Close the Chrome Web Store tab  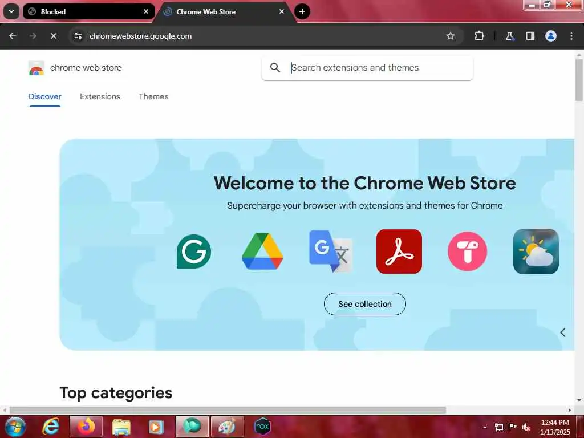282,11
